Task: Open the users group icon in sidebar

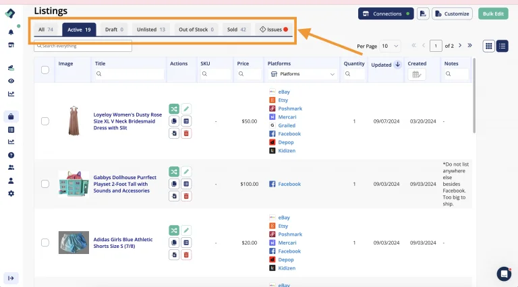Action: pos(11,168)
